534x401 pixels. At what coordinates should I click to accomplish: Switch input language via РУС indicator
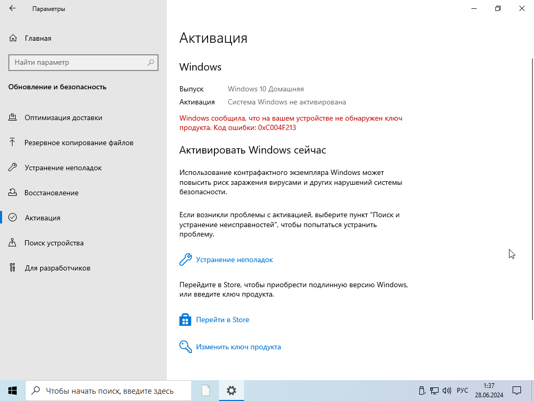pos(462,390)
